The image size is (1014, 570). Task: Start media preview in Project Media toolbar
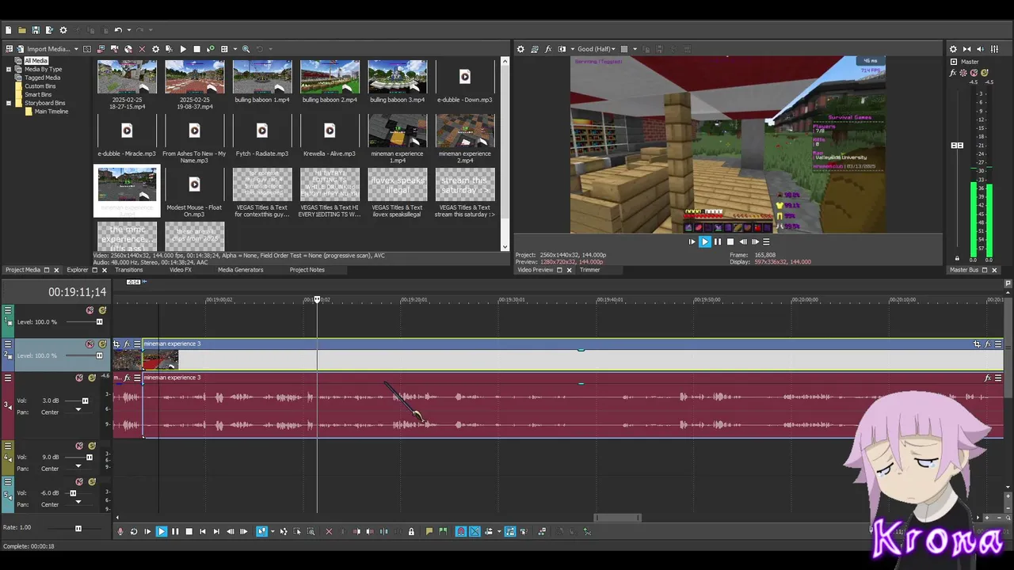[x=183, y=49]
